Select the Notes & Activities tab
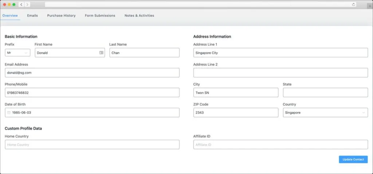373x174 pixels. (x=139, y=15)
